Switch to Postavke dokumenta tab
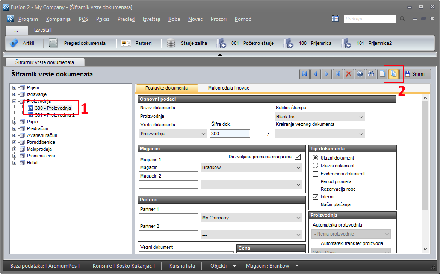Viewport: 440px width, 274px height. click(167, 88)
